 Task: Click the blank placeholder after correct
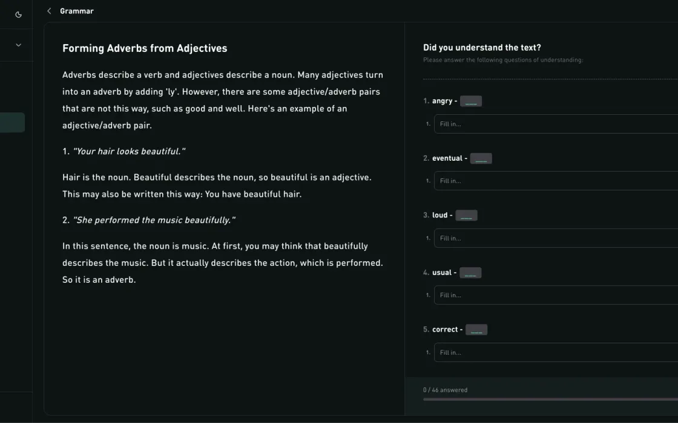[x=476, y=330]
